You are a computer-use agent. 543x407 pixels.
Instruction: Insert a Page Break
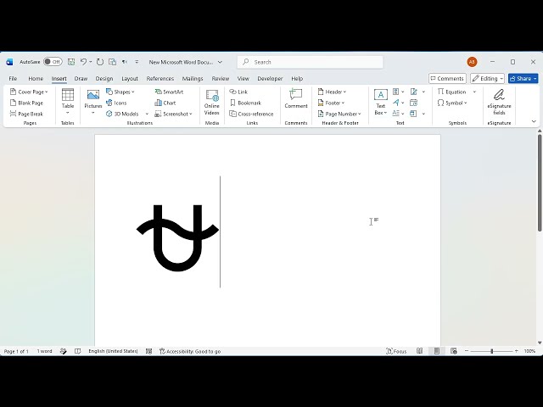pos(26,114)
